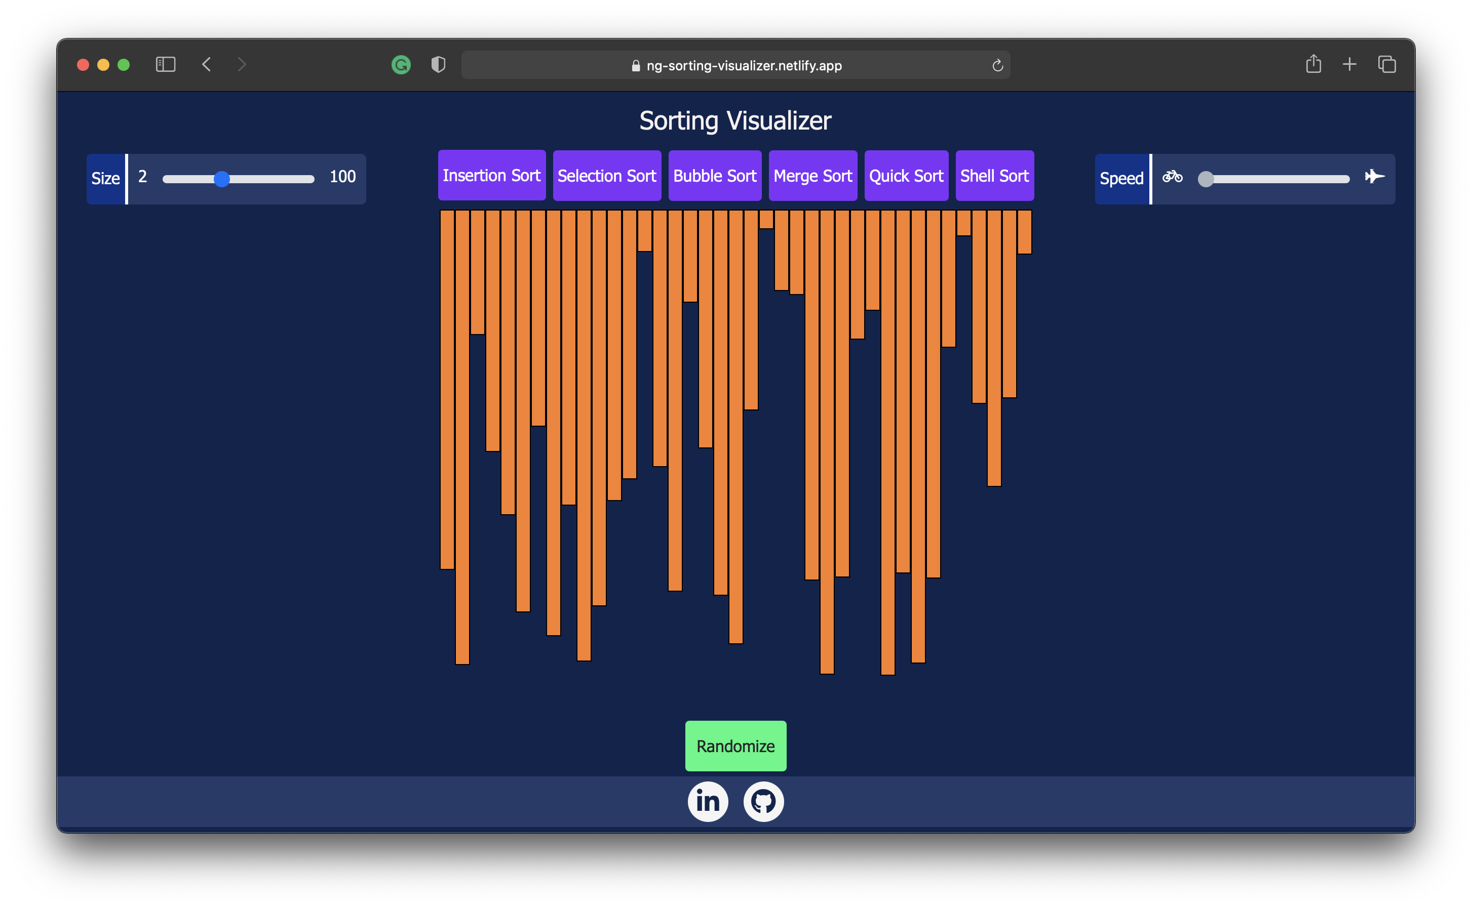Select the Shell Sort button
The width and height of the screenshot is (1472, 908).
(994, 175)
